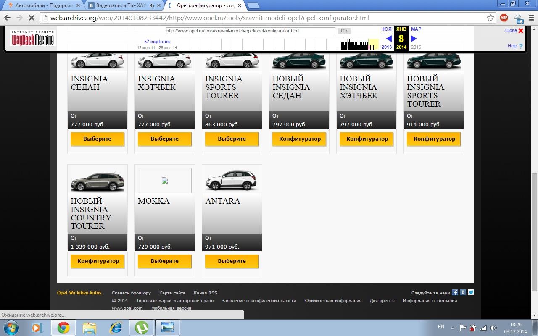Open Торговые марки и авторское право link
538x336 pixels.
(175, 301)
